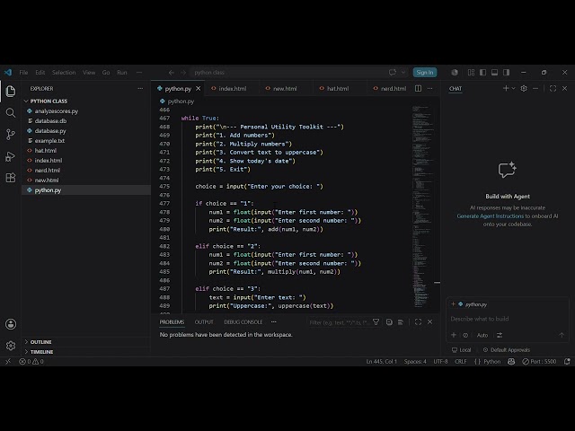The image size is (575, 431).
Task: Maximize the bottom panel
Action: tap(418, 322)
